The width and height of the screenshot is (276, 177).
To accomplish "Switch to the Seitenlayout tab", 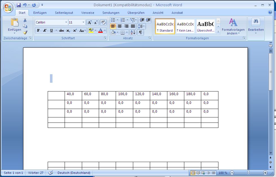I will (x=64, y=13).
